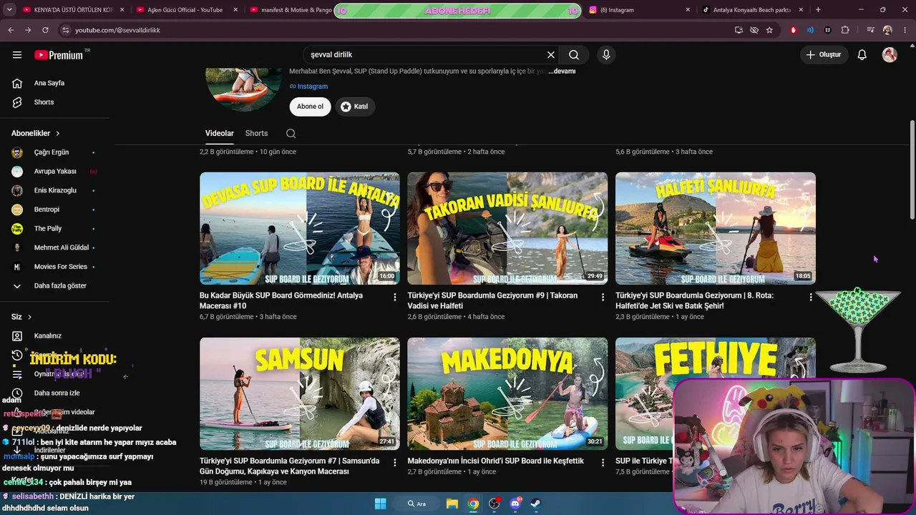Click the Abone ol subscribe button

click(x=310, y=107)
